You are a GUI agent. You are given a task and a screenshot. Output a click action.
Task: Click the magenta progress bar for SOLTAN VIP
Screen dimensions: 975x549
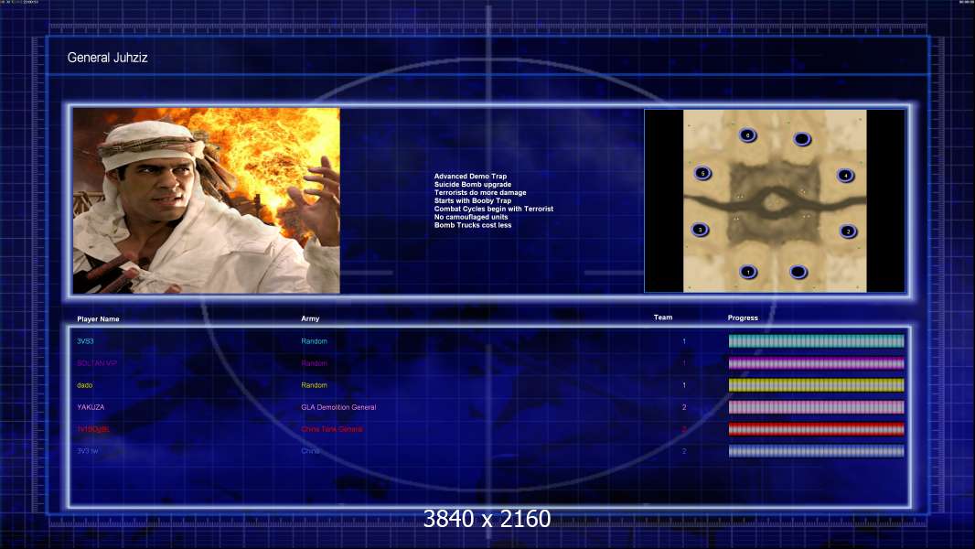point(816,363)
